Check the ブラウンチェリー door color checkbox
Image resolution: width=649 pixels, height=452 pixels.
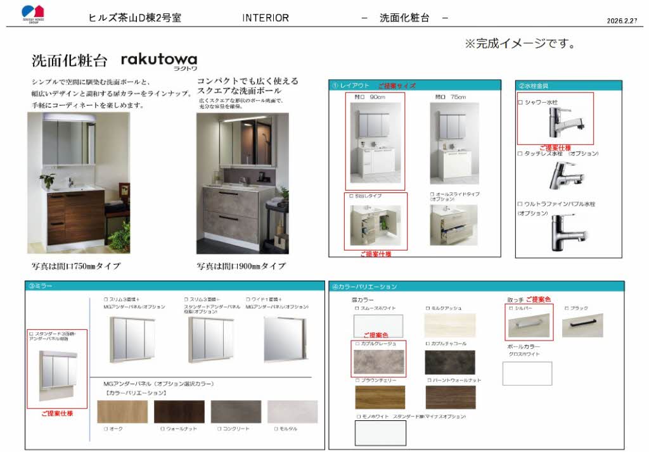tap(357, 380)
